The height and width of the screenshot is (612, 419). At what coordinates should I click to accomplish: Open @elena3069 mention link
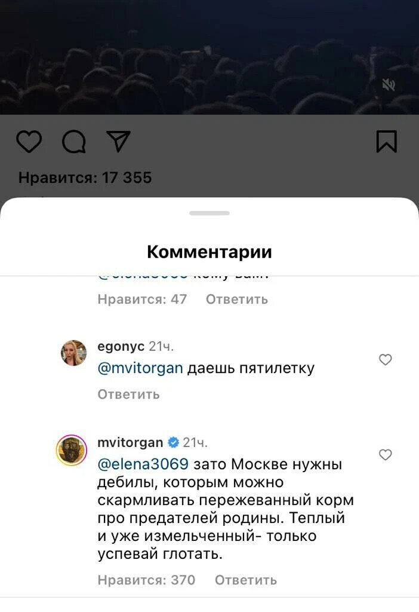click(143, 464)
